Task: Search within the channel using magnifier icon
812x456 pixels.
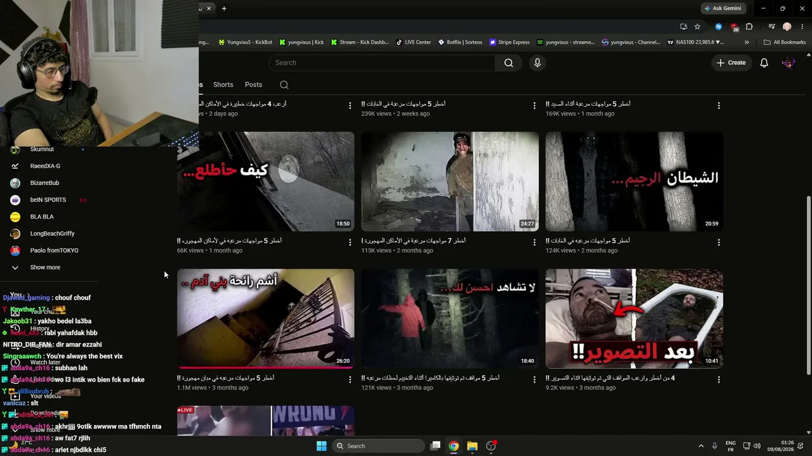Action: click(x=284, y=85)
